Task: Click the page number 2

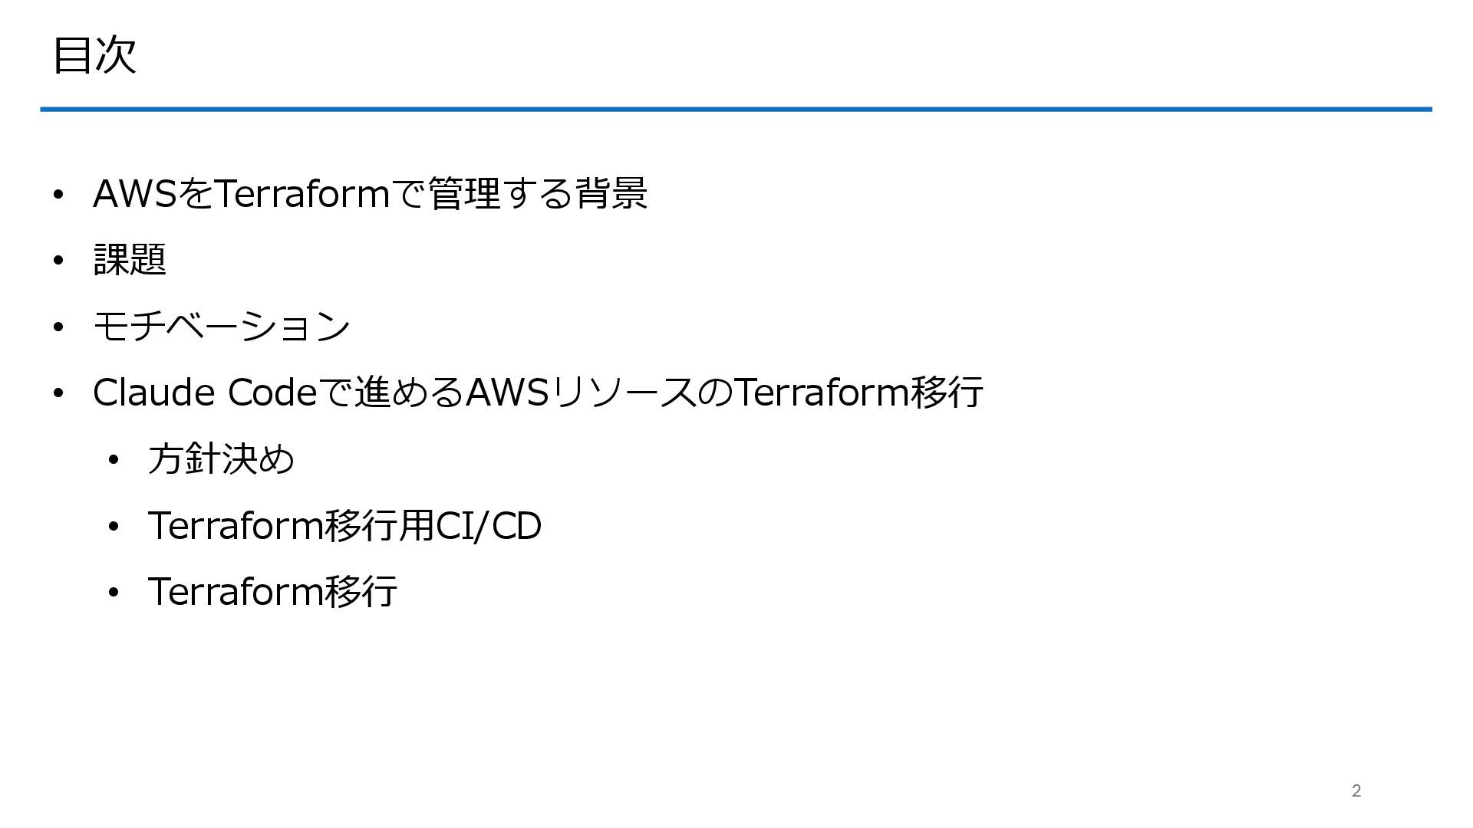Action: (x=1356, y=791)
